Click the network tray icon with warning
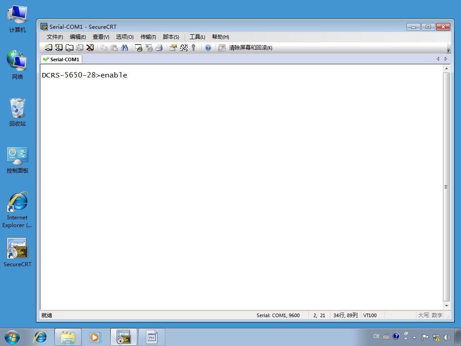461x346 pixels. (436, 337)
